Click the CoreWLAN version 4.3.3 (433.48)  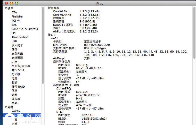coord(89,11)
